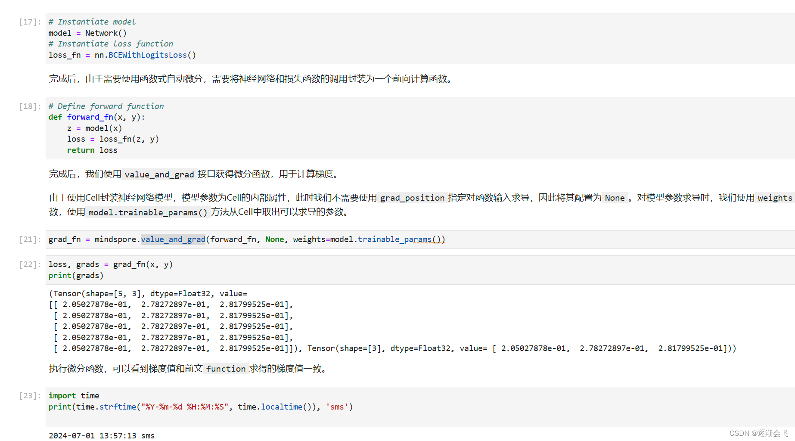Click the inline code 'function' in the markdown text
This screenshot has width=795, height=441.
(x=226, y=369)
